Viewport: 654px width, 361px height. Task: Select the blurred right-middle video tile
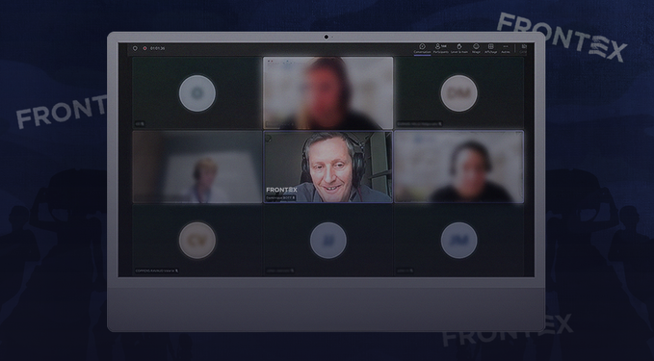click(459, 167)
